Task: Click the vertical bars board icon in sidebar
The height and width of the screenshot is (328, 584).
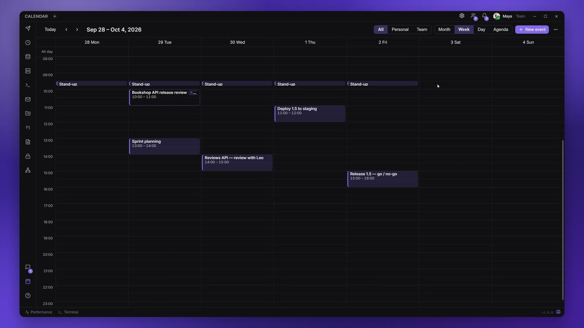Action: click(28, 128)
